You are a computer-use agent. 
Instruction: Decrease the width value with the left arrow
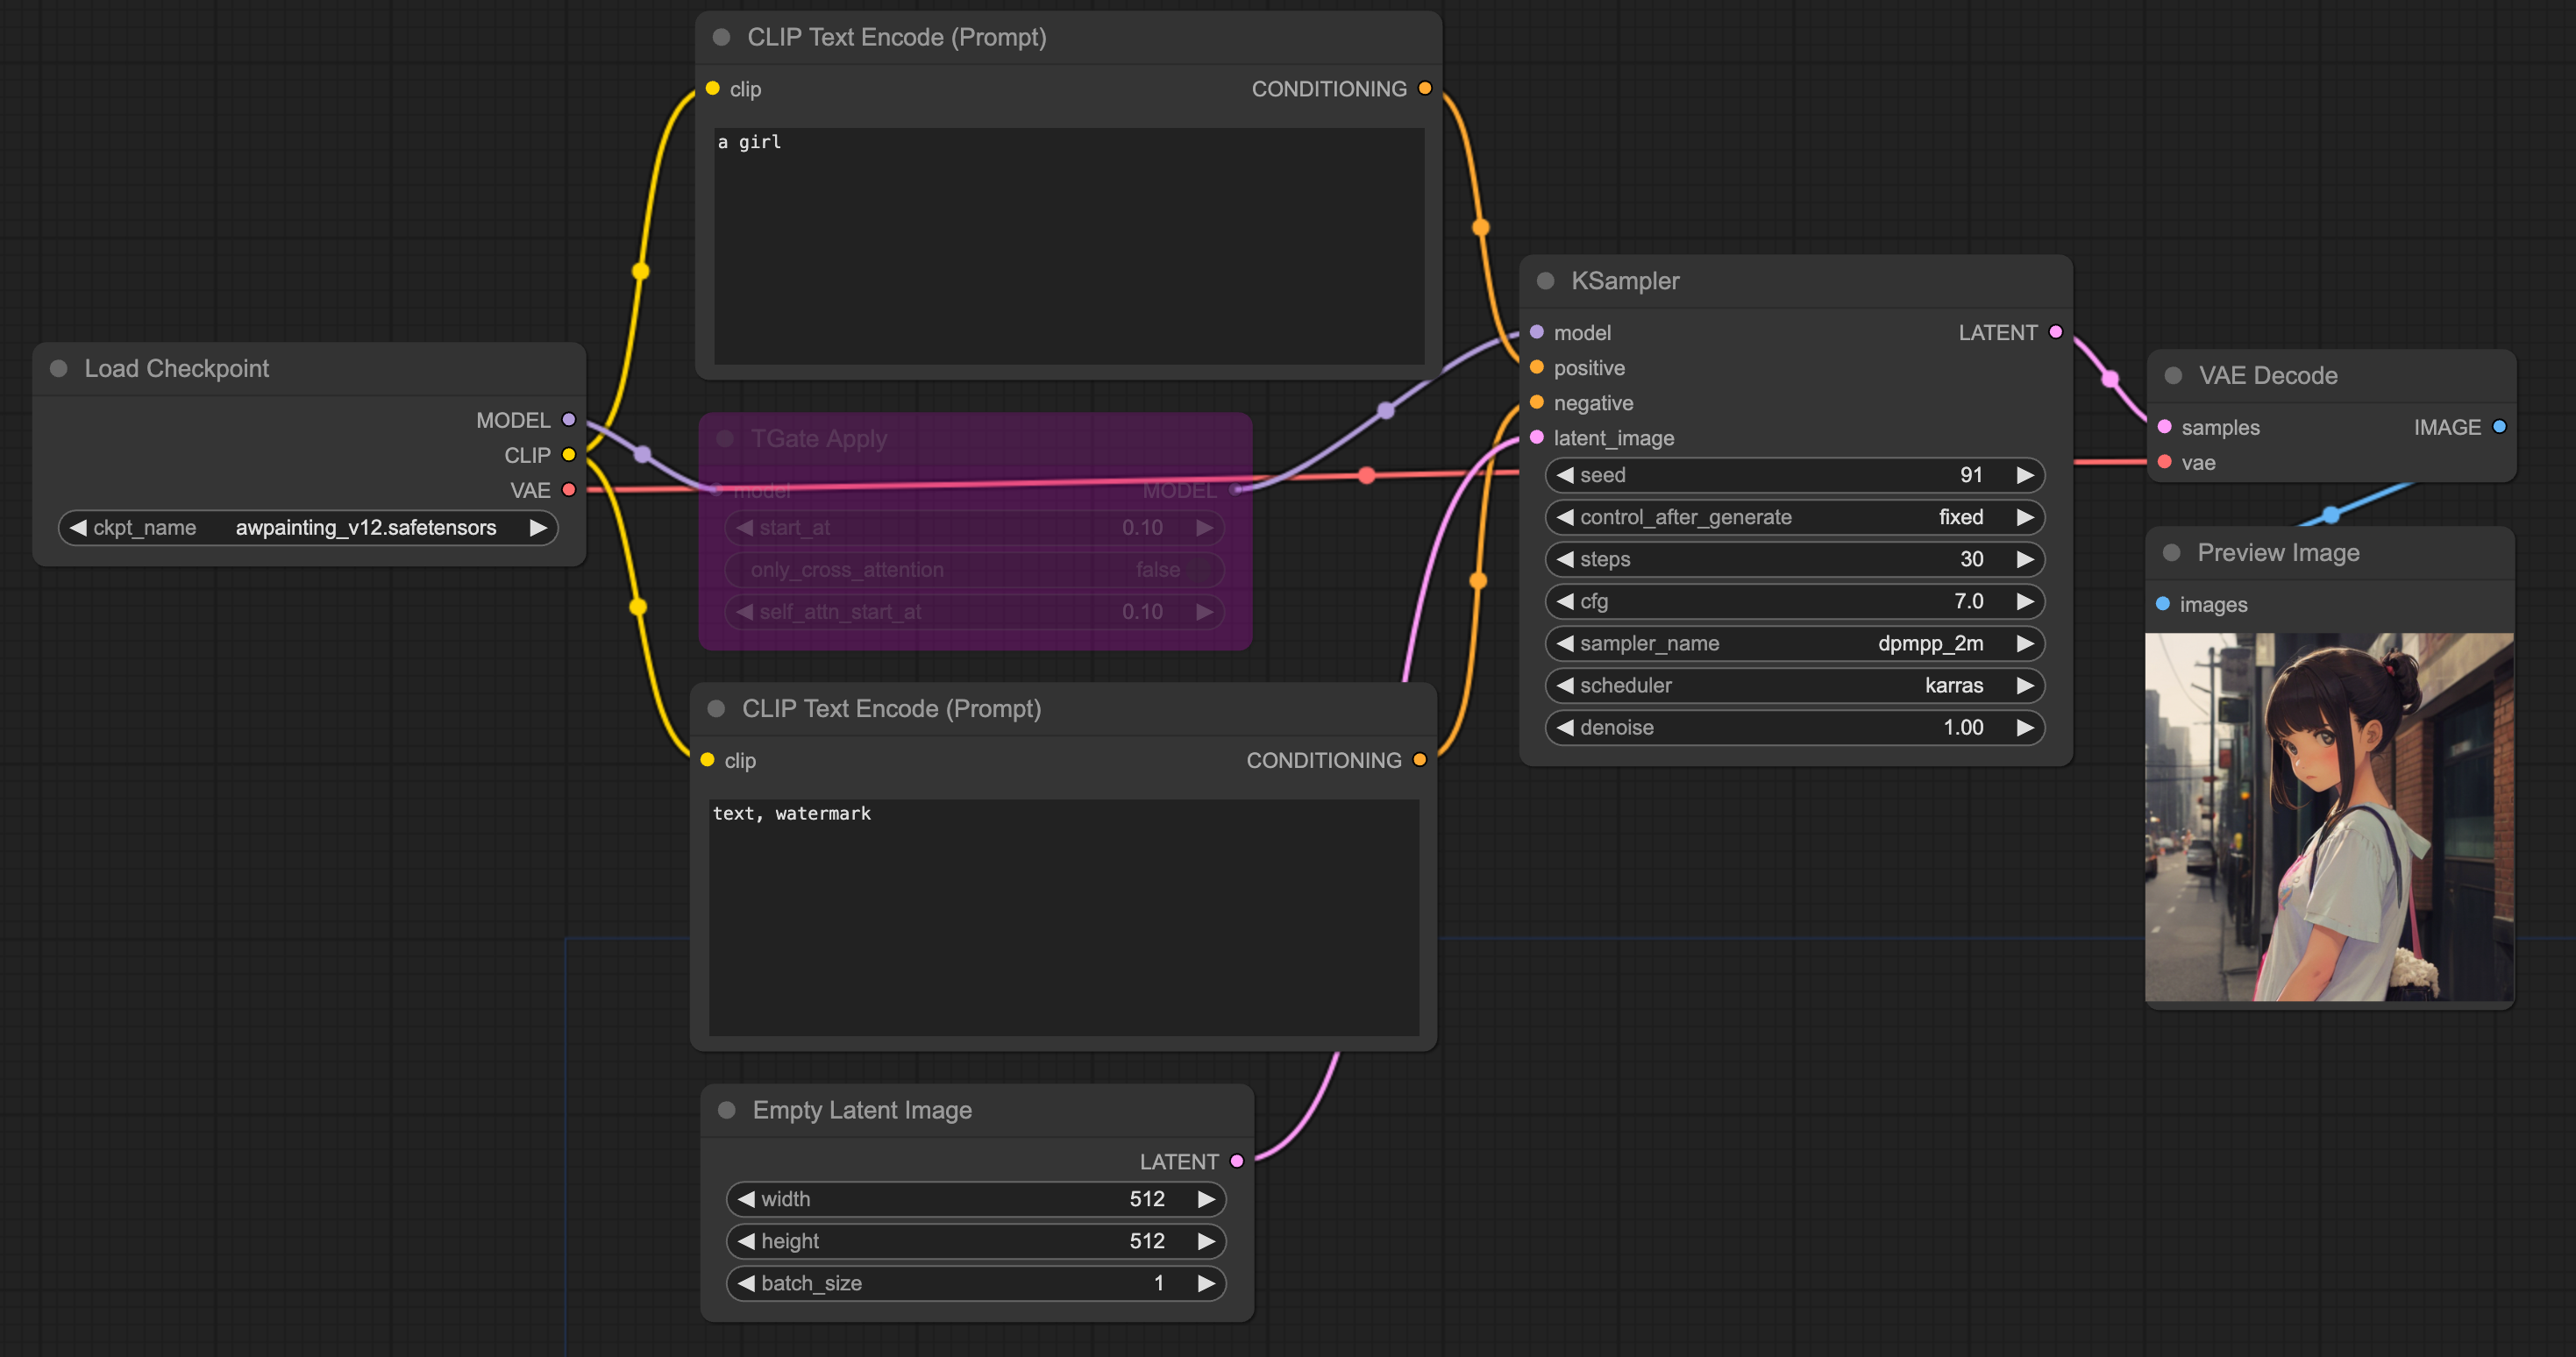tap(746, 1199)
